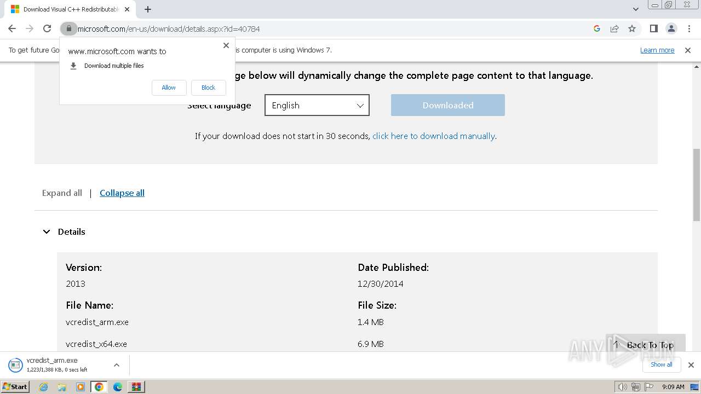Reload the current page
The image size is (701, 394).
47,28
